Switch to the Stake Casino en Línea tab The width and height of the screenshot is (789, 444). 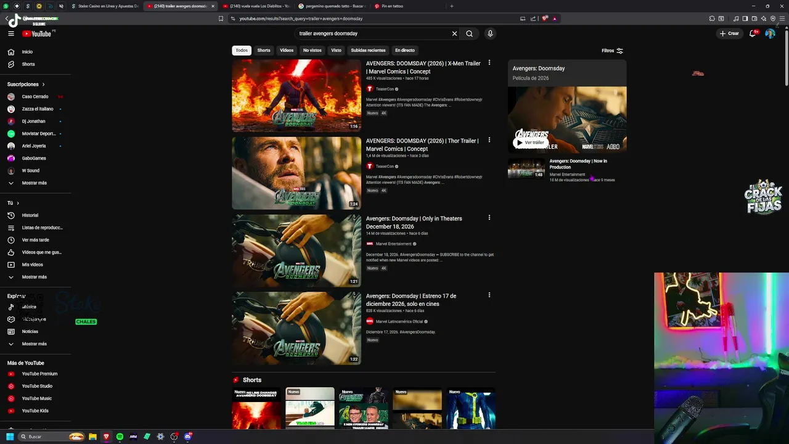click(x=105, y=6)
